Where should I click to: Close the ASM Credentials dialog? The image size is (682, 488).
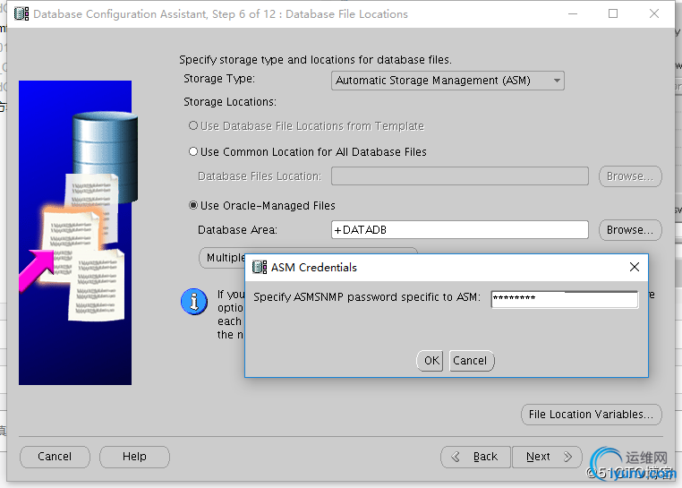pyautogui.click(x=635, y=267)
